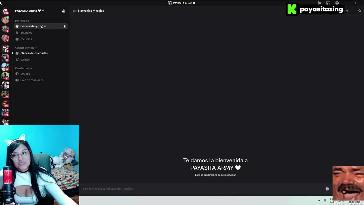
Task: Open PAYASITA ARMY server dropdown menu
Action: tap(30, 11)
